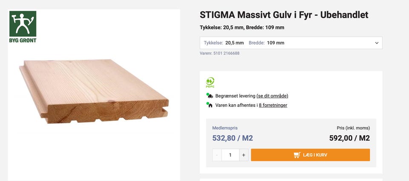Click the member price 532,80 / M2
The width and height of the screenshot is (409, 181).
pos(232,138)
